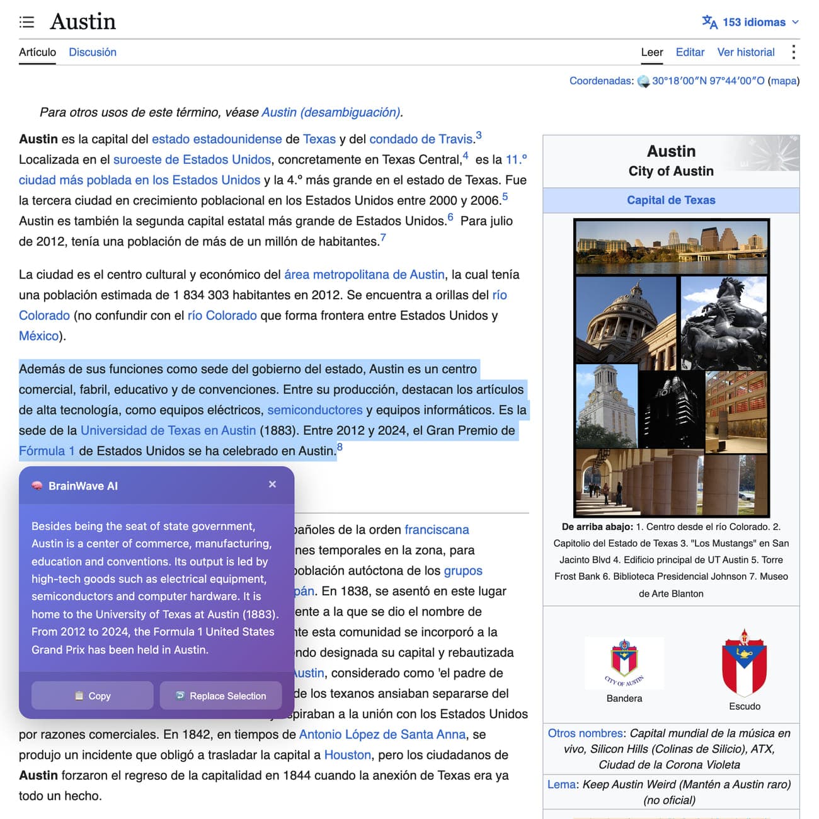Viewport: 819px width, 819px height.
Task: Click Replace Selection in BrainWave AI
Action: click(x=220, y=696)
